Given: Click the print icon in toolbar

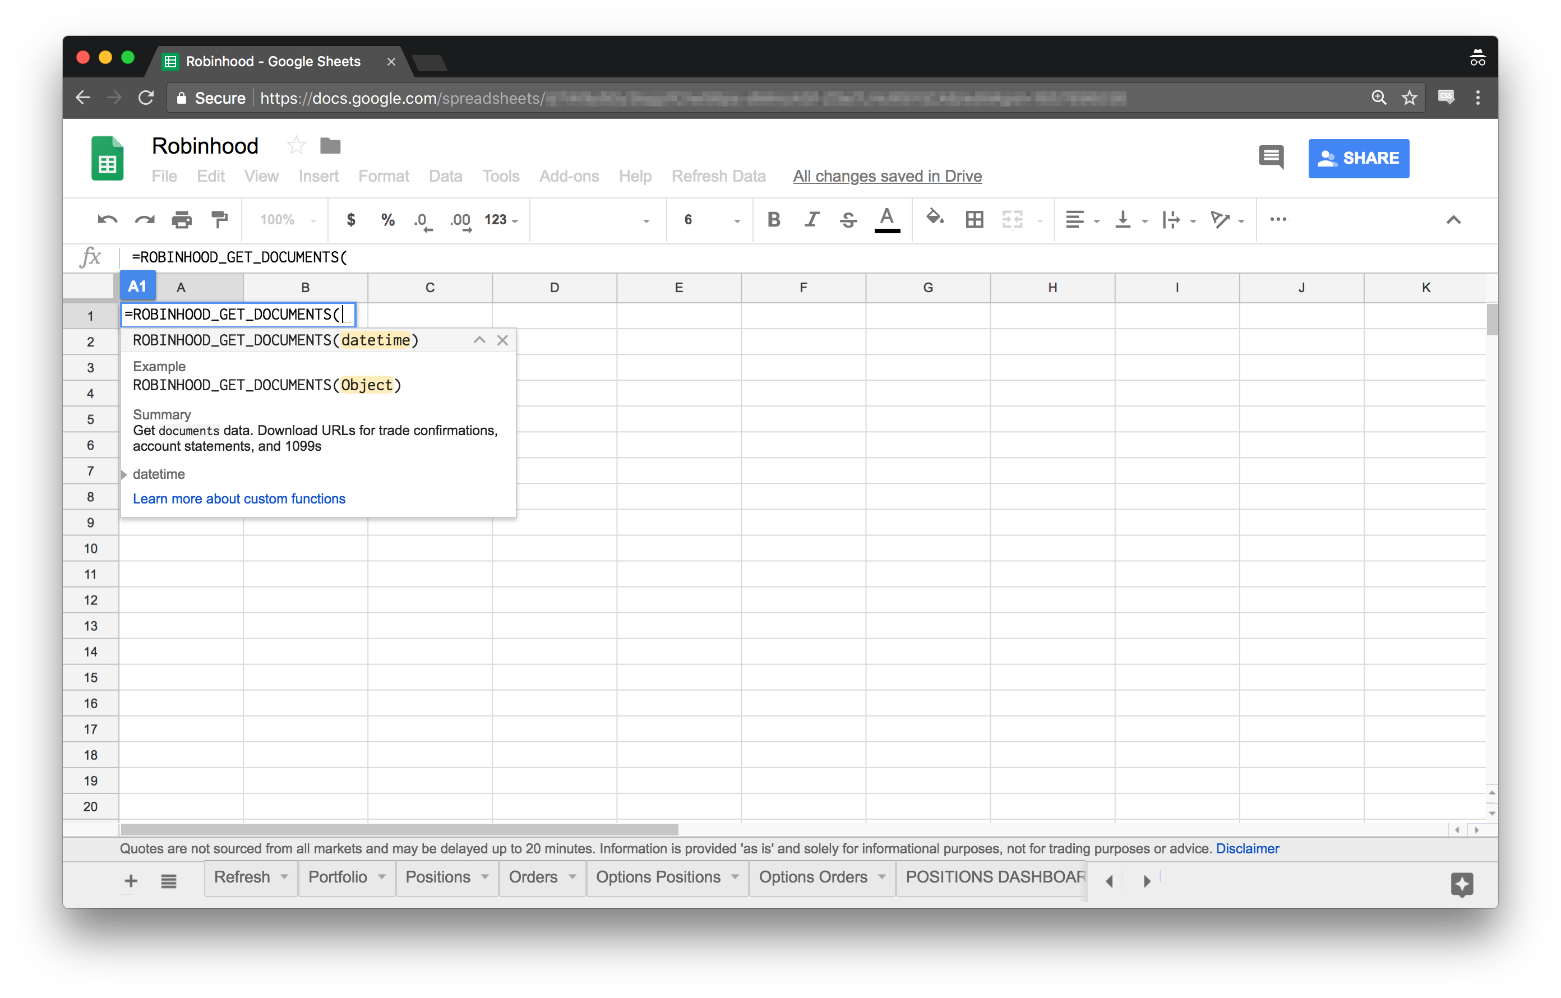Looking at the screenshot, I should pyautogui.click(x=182, y=220).
